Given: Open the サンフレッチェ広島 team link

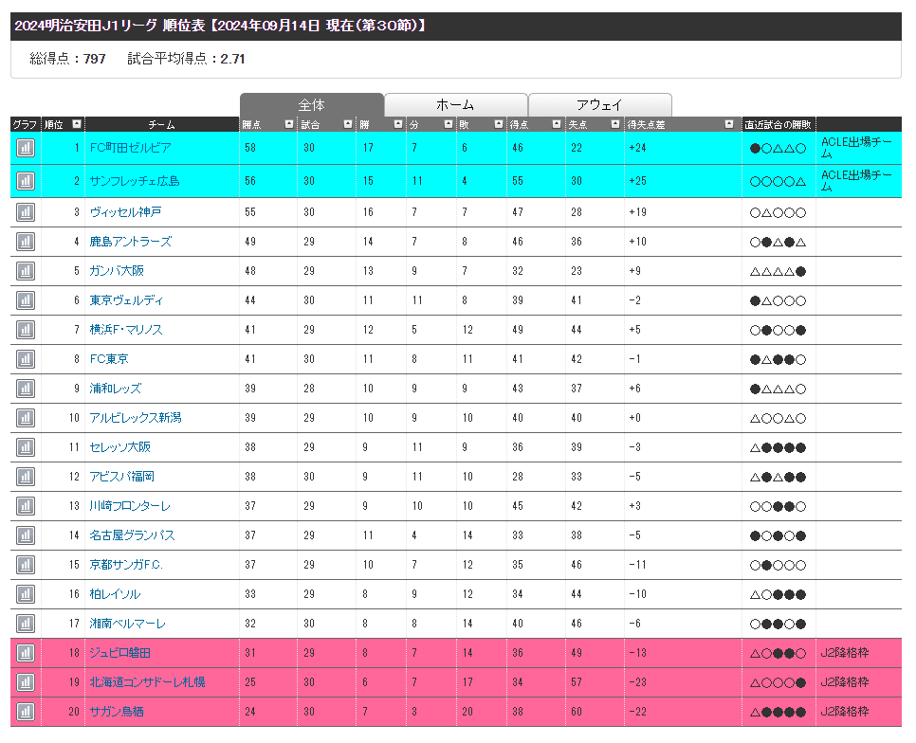Looking at the screenshot, I should [x=135, y=181].
